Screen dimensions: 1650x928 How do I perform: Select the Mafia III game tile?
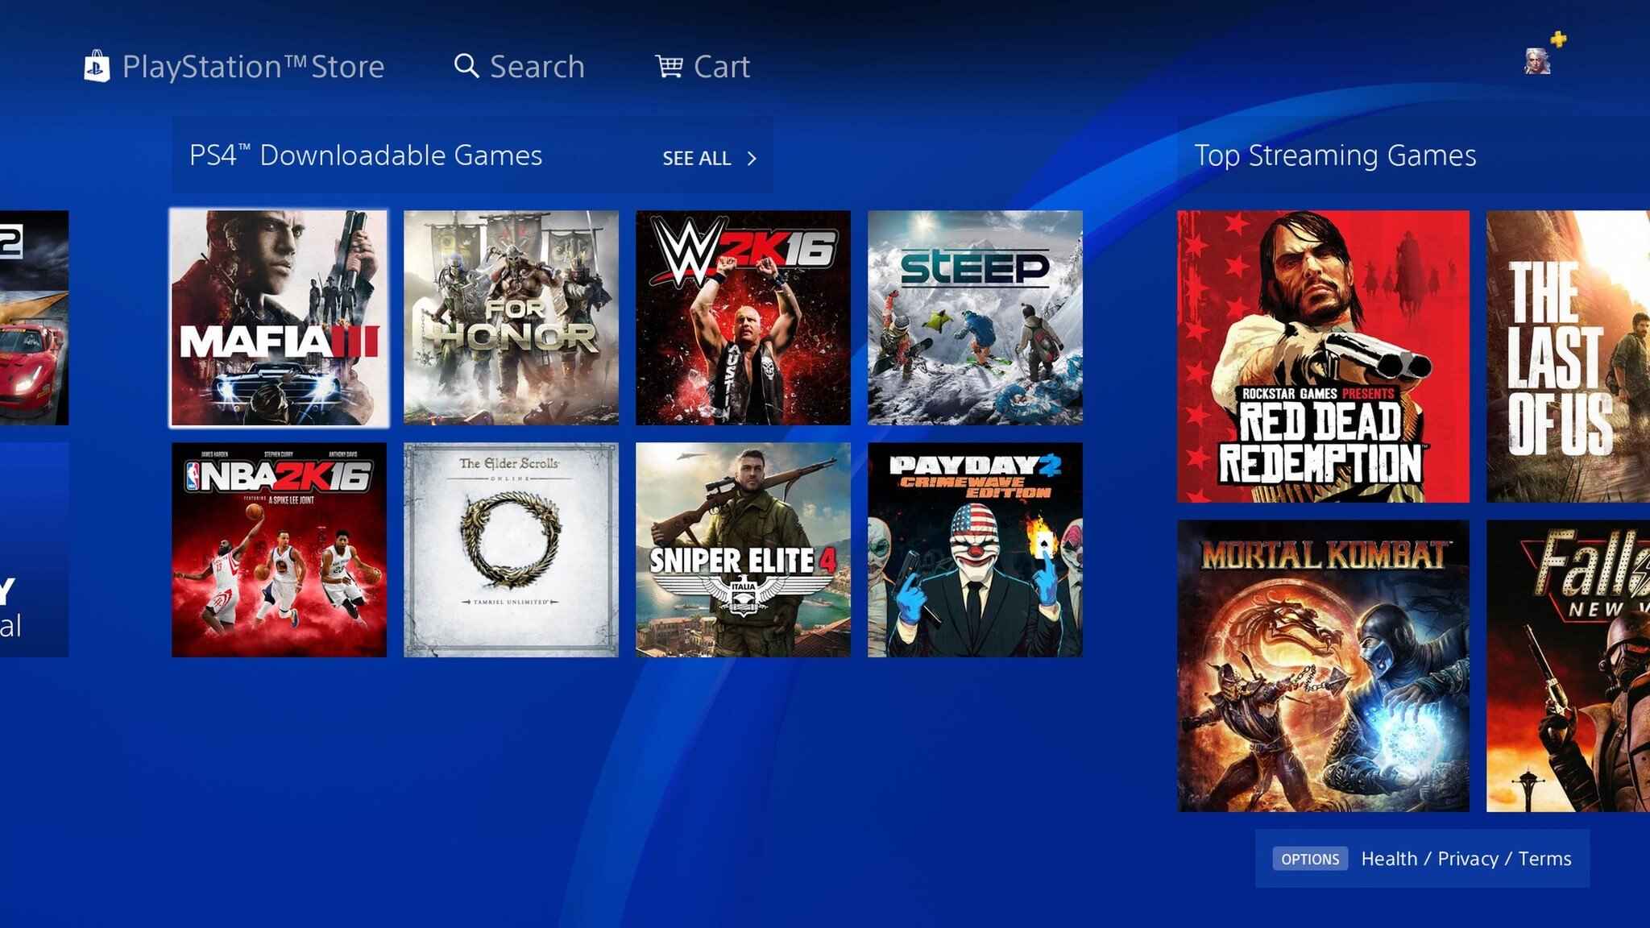tap(281, 318)
